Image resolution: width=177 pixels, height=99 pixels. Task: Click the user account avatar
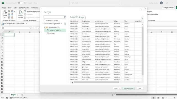[161, 3]
